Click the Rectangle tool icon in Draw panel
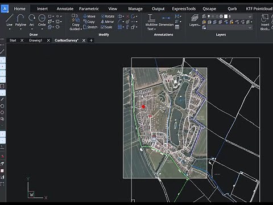 click(x=49, y=17)
